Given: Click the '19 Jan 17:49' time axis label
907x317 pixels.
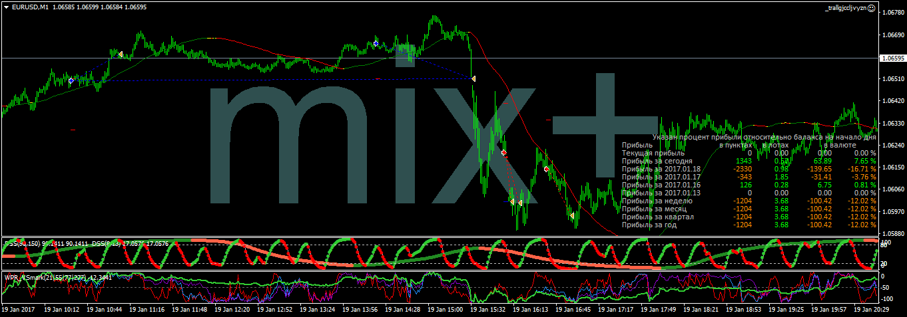Looking at the screenshot, I should (x=659, y=310).
